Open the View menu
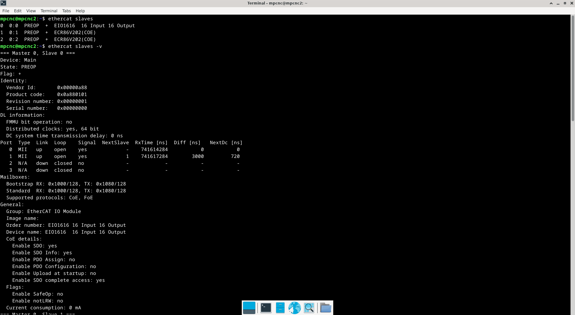The image size is (575, 315). pos(31,11)
